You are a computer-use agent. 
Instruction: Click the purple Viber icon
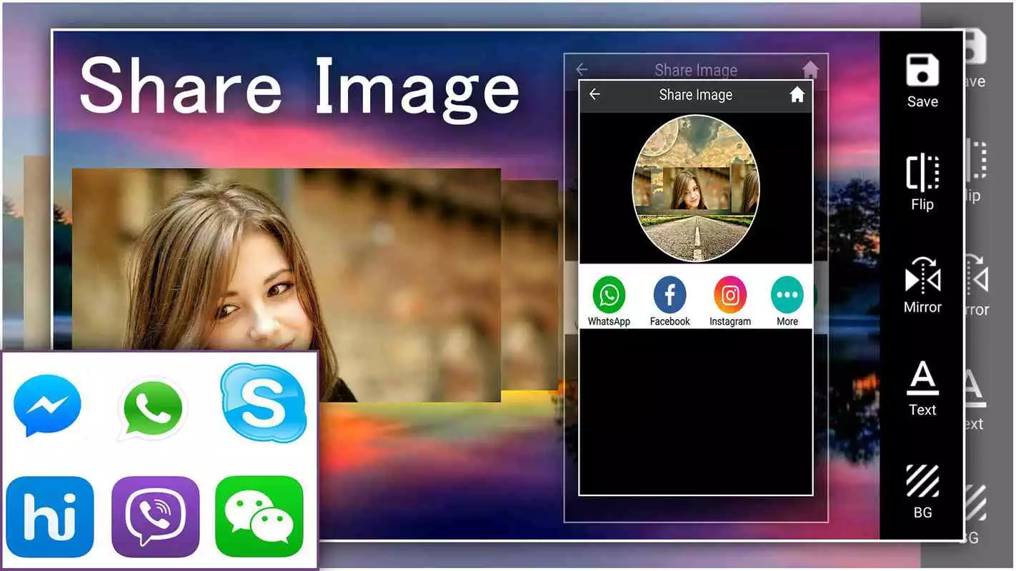tap(156, 517)
